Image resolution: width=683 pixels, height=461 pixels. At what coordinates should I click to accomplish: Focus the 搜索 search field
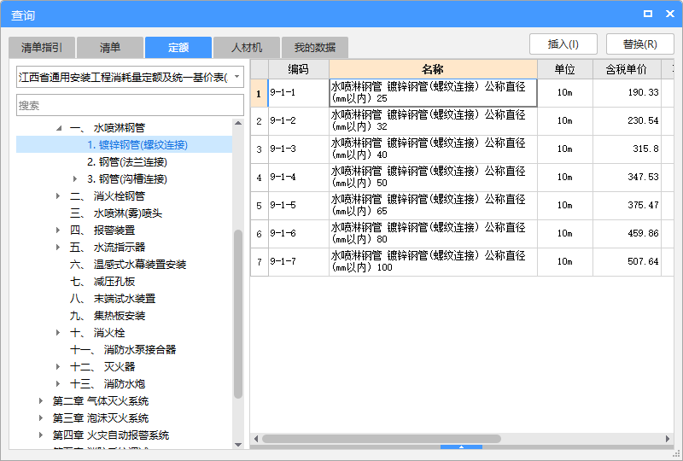(x=130, y=106)
